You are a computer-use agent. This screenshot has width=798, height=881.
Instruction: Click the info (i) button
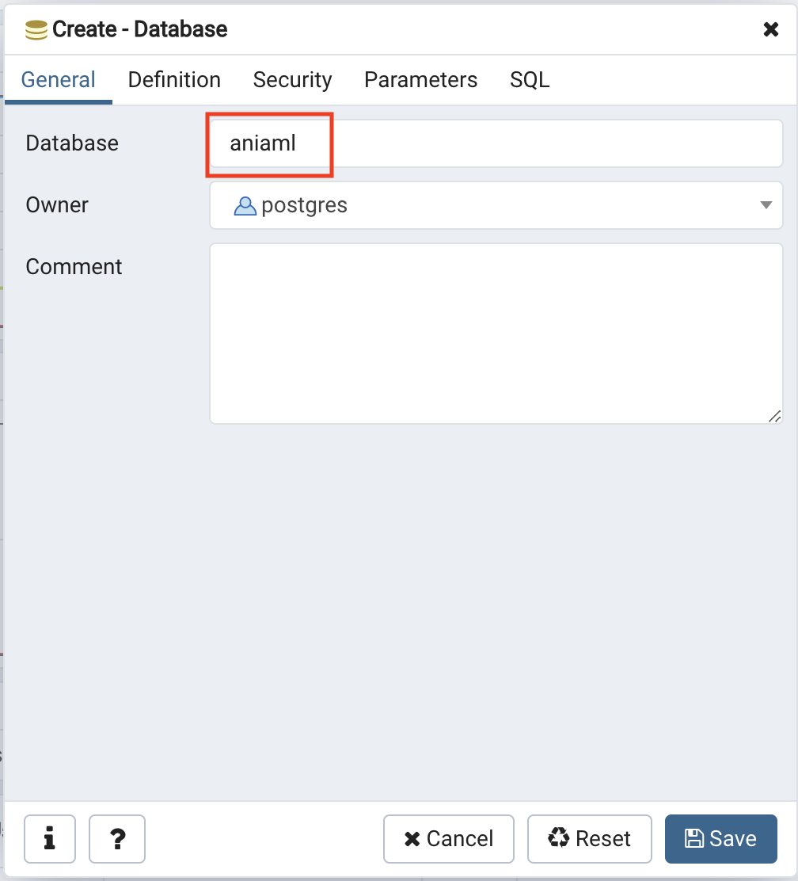(x=49, y=838)
